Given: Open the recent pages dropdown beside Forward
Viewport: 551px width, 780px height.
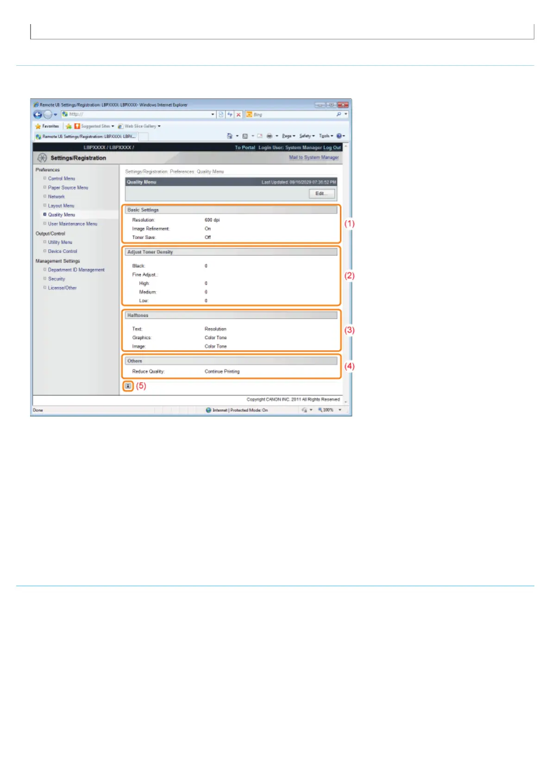Looking at the screenshot, I should pyautogui.click(x=56, y=114).
